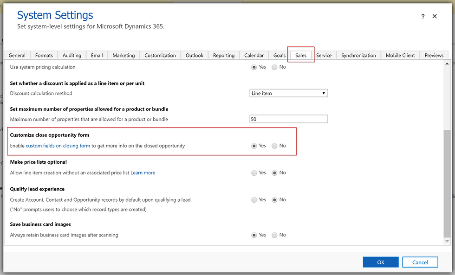455x275 pixels.
Task: Close the System Settings dialog
Action: (435, 16)
